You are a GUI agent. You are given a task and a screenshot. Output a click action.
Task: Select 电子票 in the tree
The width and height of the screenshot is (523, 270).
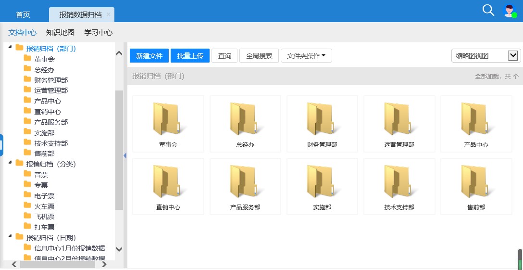(x=44, y=195)
